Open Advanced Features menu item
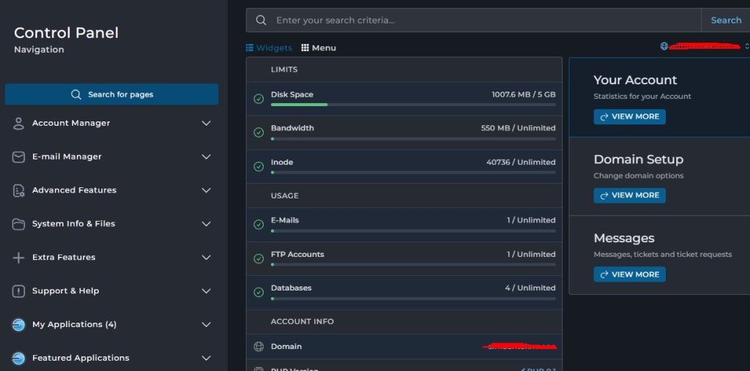This screenshot has width=750, height=371. [111, 190]
